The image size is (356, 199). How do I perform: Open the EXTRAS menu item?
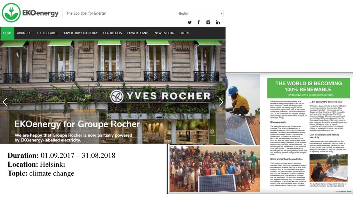point(185,33)
